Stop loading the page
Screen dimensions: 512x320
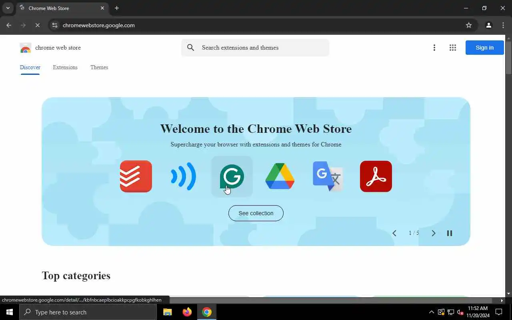(x=37, y=25)
